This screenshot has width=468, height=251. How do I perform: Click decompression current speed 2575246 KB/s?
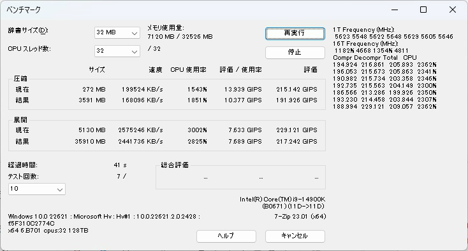click(140, 130)
